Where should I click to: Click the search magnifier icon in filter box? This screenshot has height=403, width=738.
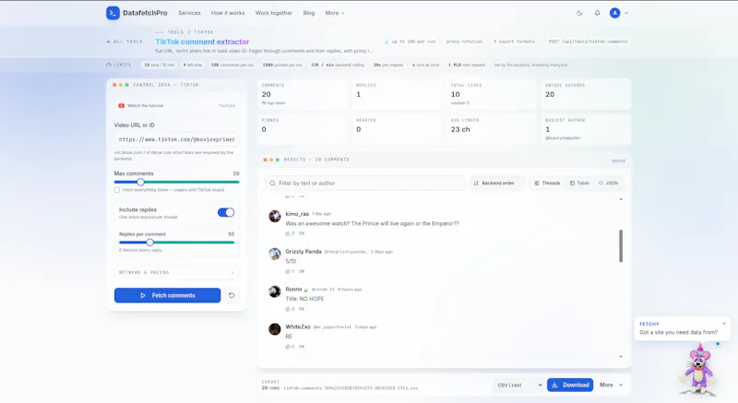[272, 184]
